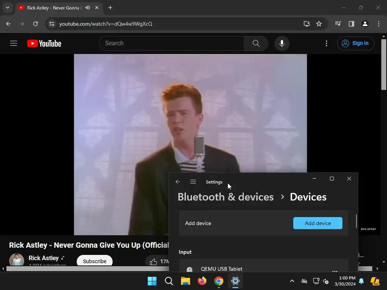Open the notification bell icon
The image size is (387, 290).
[361, 281]
